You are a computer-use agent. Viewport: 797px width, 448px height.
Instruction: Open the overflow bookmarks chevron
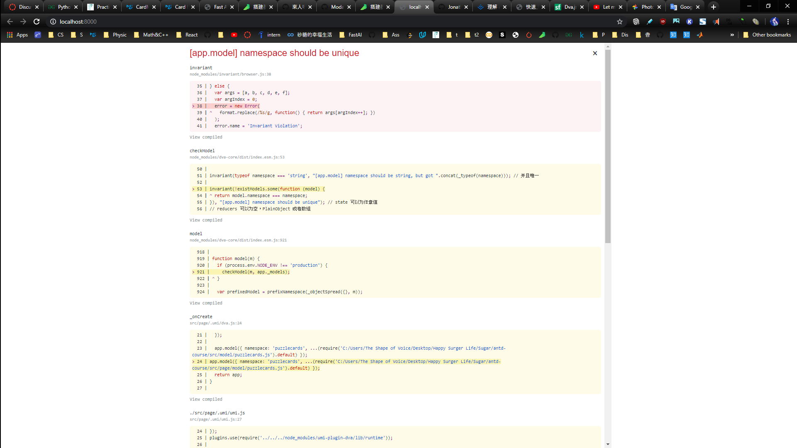click(732, 35)
